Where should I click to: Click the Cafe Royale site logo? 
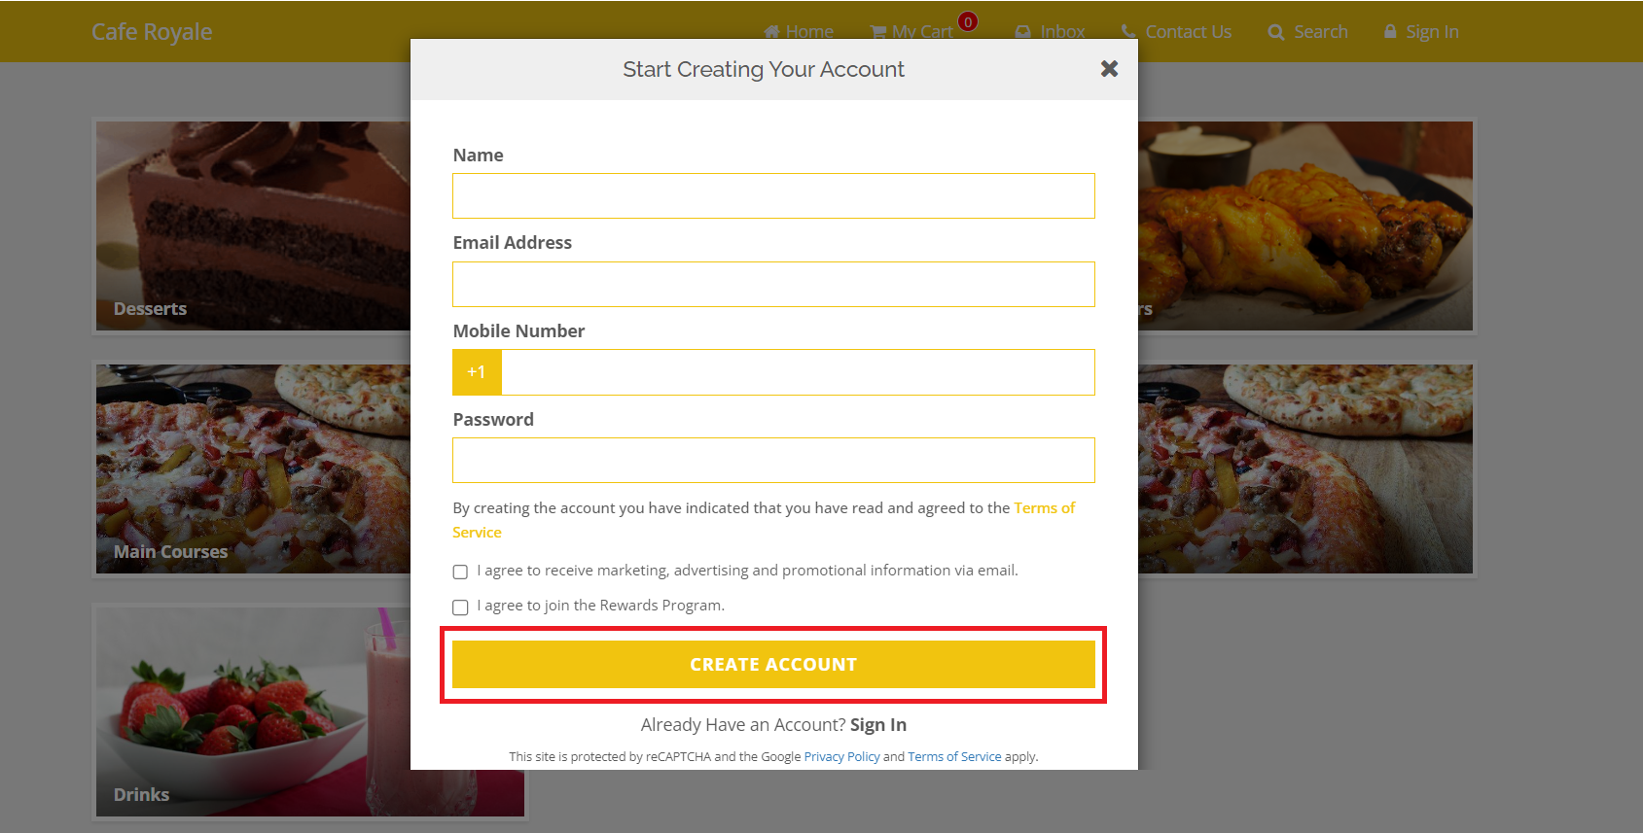click(152, 32)
